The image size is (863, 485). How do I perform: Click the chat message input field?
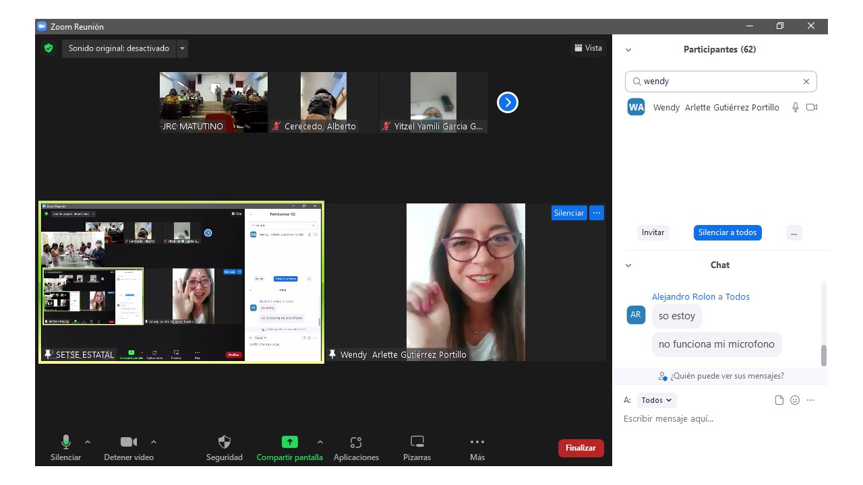715,419
